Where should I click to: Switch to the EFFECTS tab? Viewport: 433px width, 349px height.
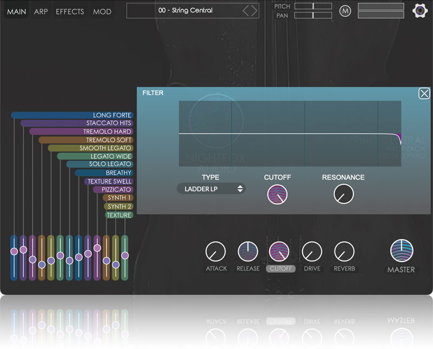[x=70, y=11]
